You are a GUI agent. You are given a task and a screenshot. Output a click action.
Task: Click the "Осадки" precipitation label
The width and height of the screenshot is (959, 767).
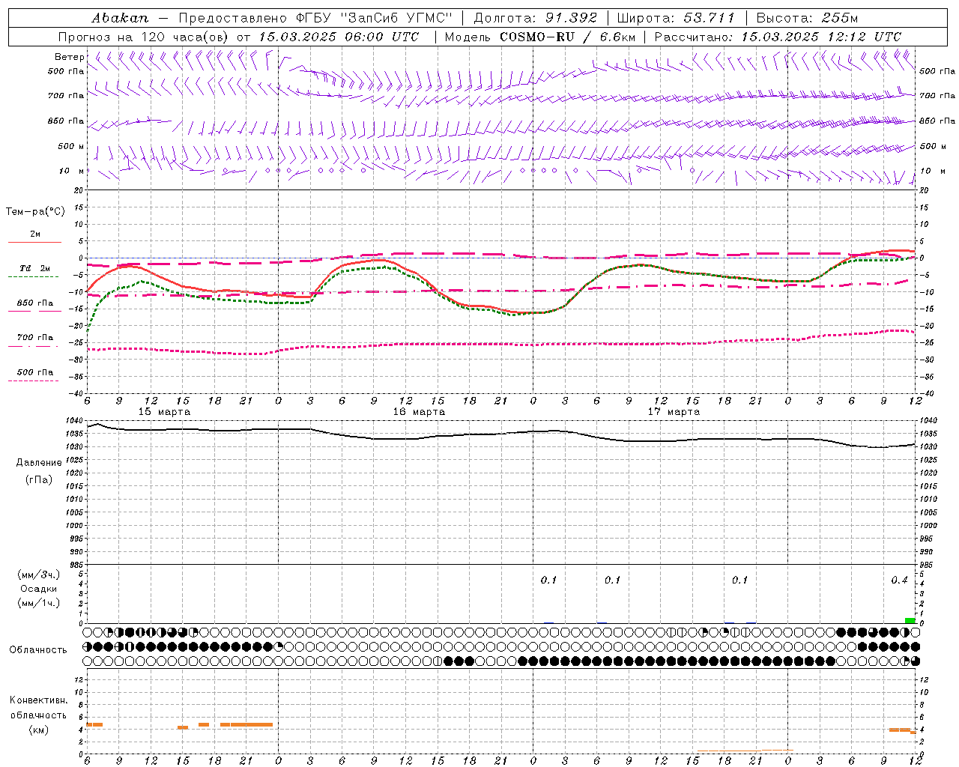click(x=39, y=589)
